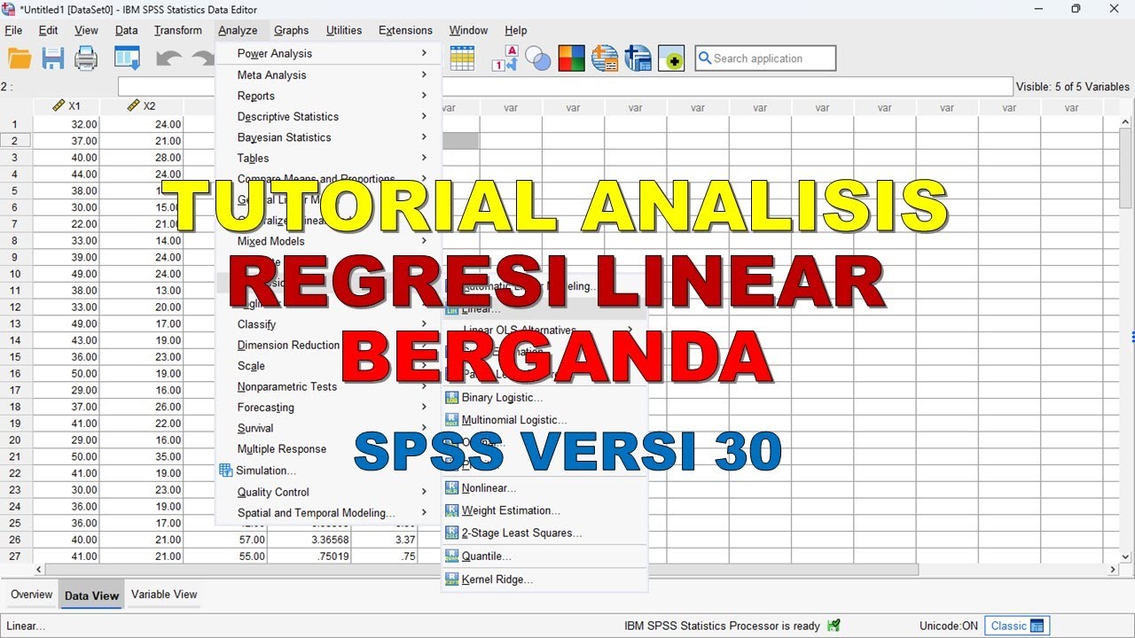Select row header number 13
Image resolution: width=1135 pixels, height=638 pixels.
point(15,324)
